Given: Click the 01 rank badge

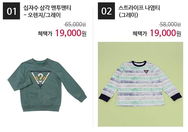Looking at the screenshot, I should point(11,11).
